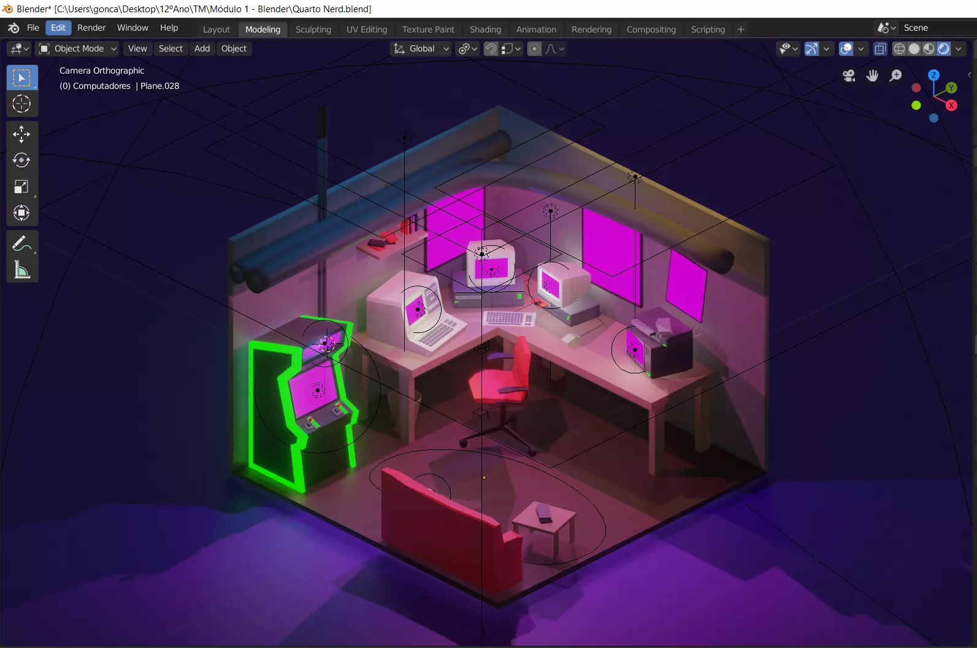Click the magnifier zoom view icon
977x648 pixels.
pyautogui.click(x=895, y=75)
